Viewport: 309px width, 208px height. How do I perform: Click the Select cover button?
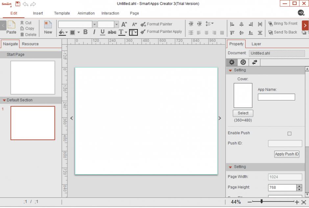(x=243, y=113)
